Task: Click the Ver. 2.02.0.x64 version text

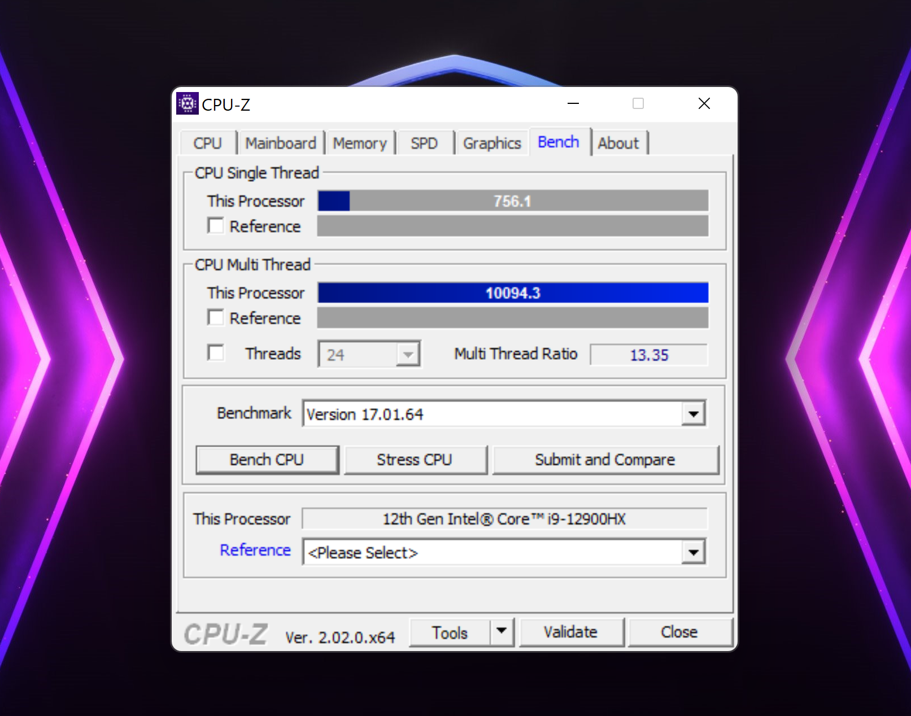Action: [340, 638]
